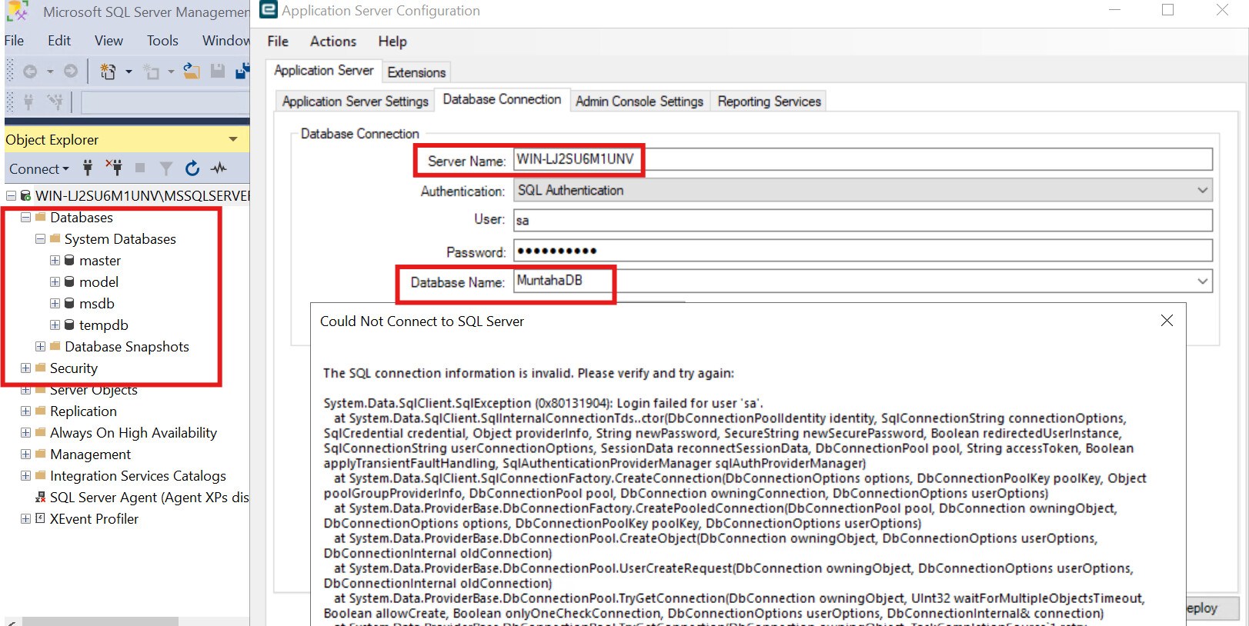Screen dimensions: 1249x626
Task: Open the Object Explorer window position dropdown arrow
Action: [x=232, y=139]
